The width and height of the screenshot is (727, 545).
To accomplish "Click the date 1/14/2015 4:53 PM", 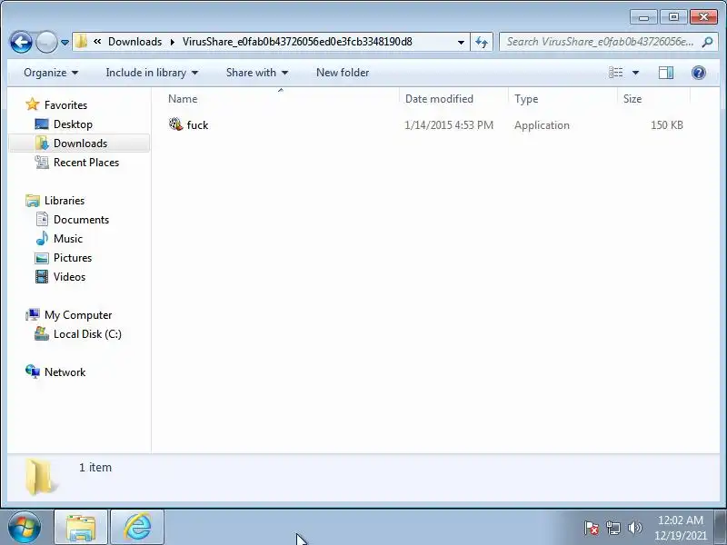I will 449,125.
